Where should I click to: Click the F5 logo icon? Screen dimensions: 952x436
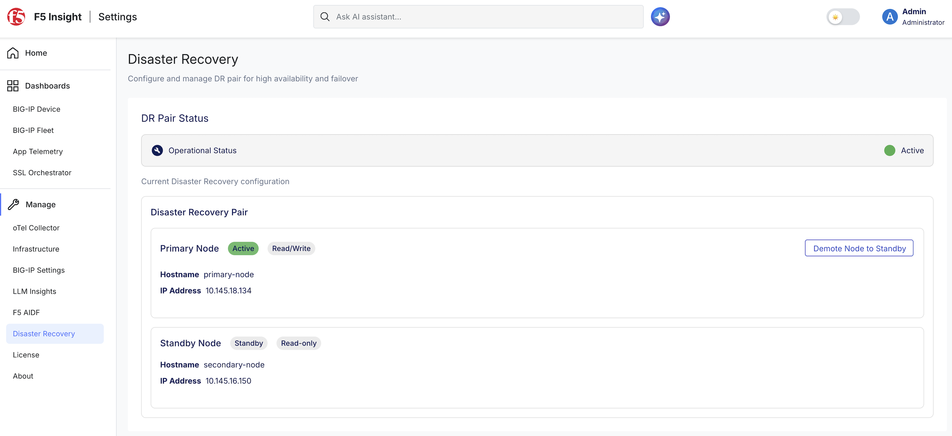(16, 16)
